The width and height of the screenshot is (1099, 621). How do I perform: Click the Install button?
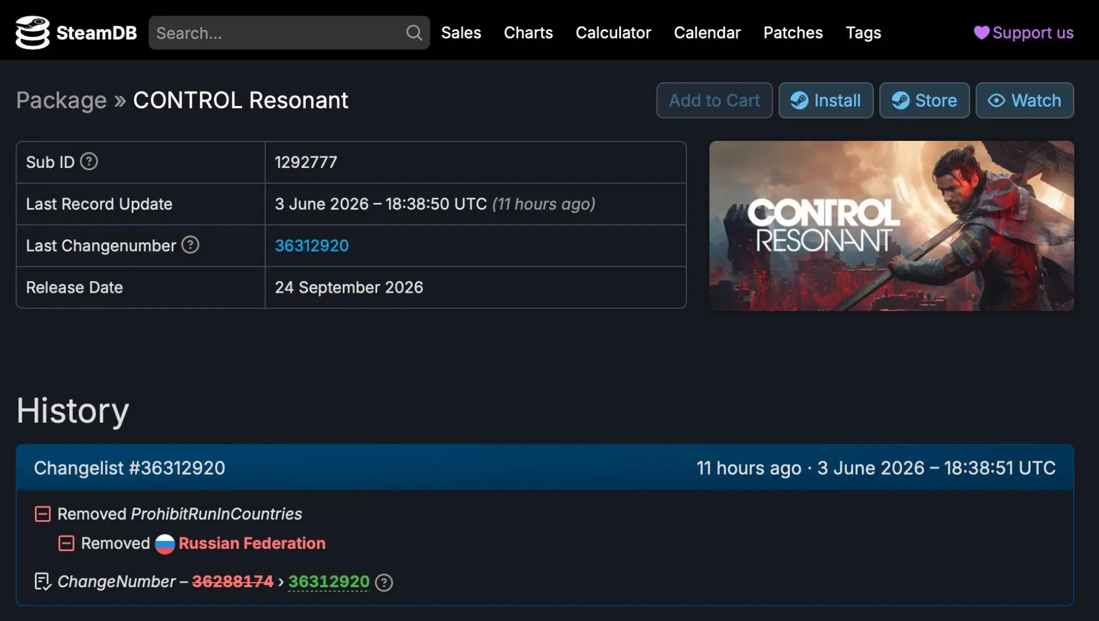826,100
